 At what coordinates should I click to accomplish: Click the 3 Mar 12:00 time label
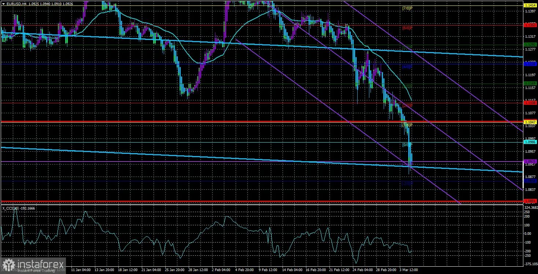click(409, 270)
